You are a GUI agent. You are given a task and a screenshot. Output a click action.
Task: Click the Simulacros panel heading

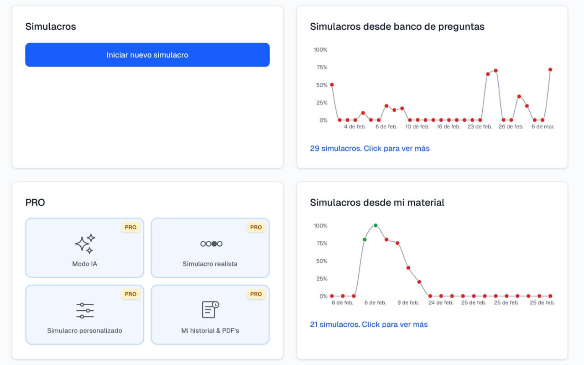(x=51, y=26)
